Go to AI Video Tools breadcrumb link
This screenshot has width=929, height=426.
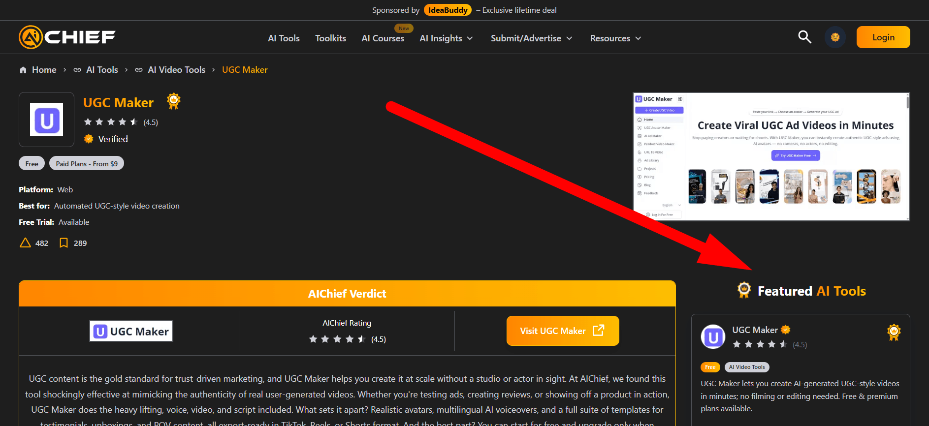(177, 70)
